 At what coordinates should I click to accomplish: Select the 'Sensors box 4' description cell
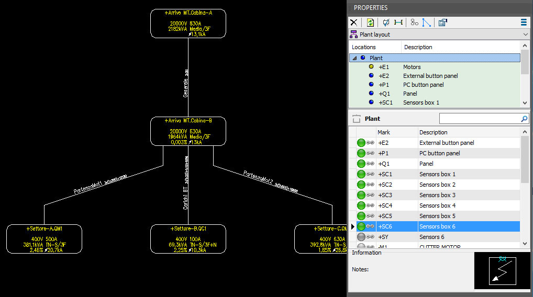pyautogui.click(x=469, y=205)
